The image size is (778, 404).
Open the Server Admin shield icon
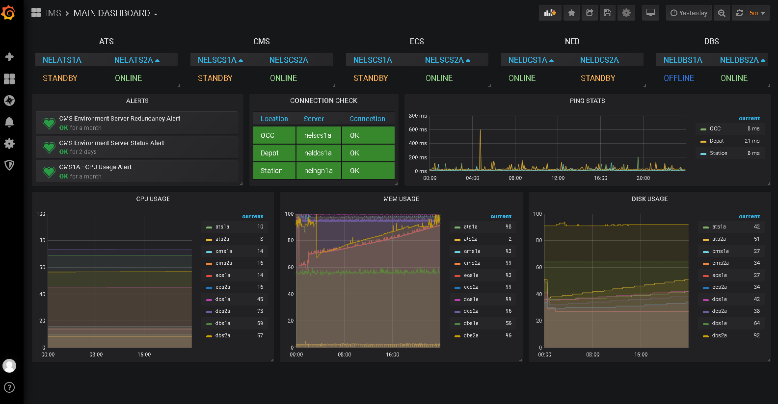coord(9,165)
